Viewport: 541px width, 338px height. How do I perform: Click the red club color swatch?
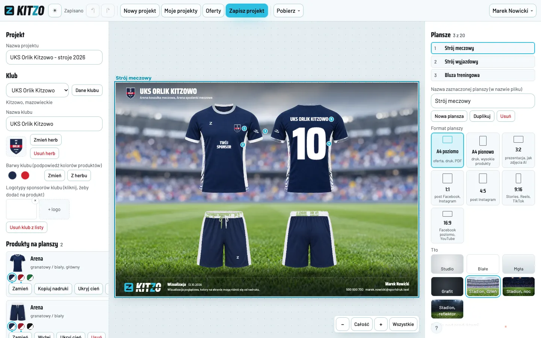(x=25, y=175)
